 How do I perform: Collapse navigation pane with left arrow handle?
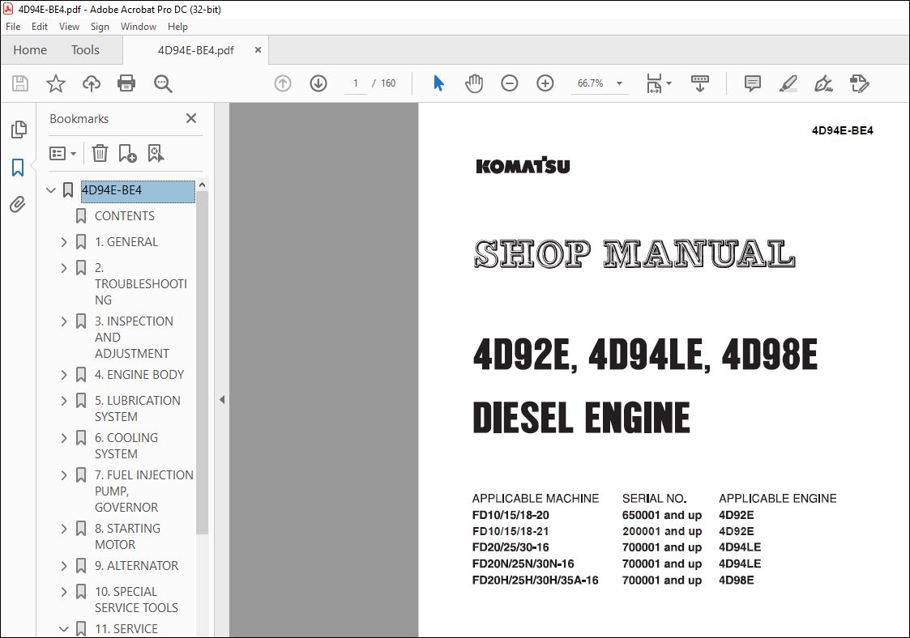222,400
